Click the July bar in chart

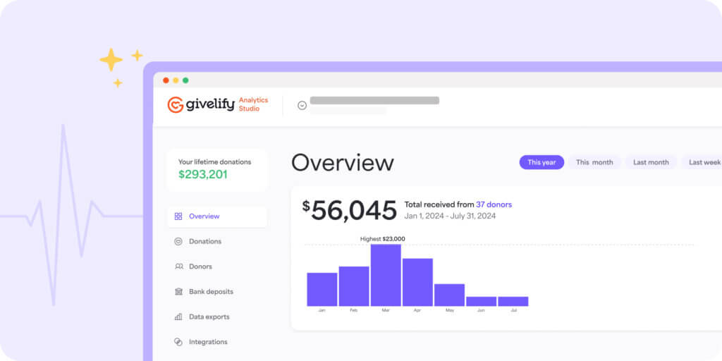click(x=513, y=301)
